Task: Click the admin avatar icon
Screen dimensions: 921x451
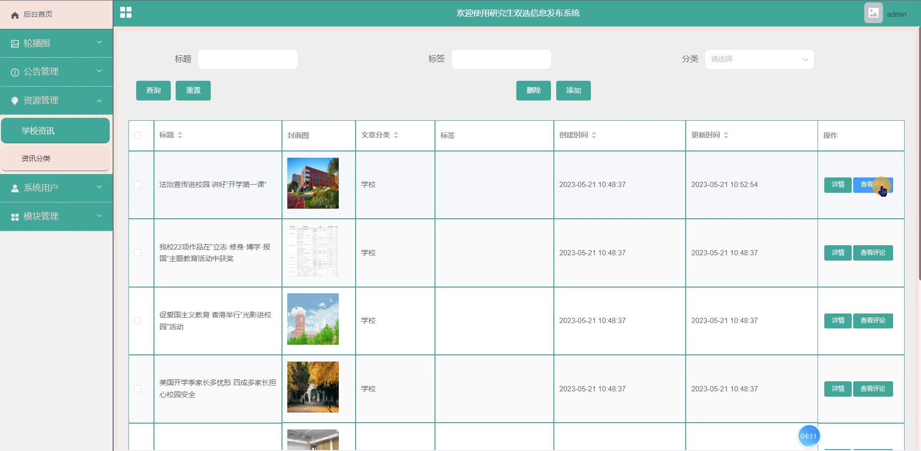Action: tap(873, 13)
